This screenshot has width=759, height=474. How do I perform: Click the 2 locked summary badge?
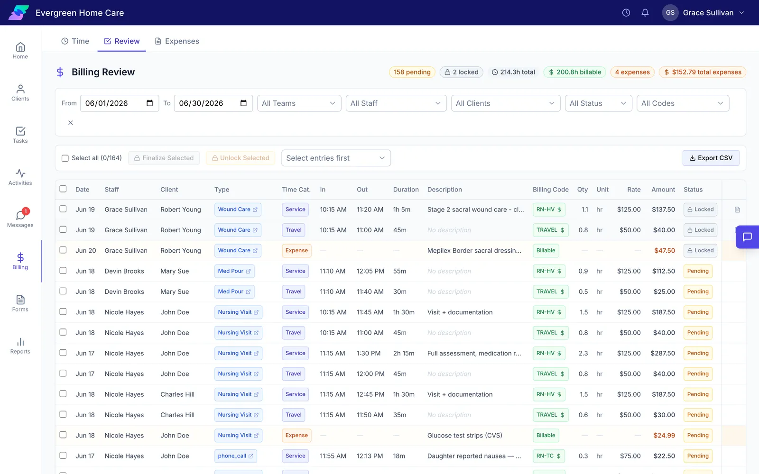click(x=462, y=72)
